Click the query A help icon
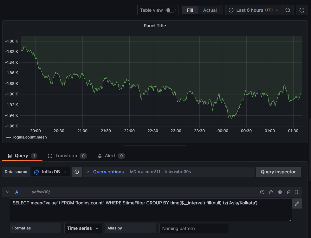 262,192
